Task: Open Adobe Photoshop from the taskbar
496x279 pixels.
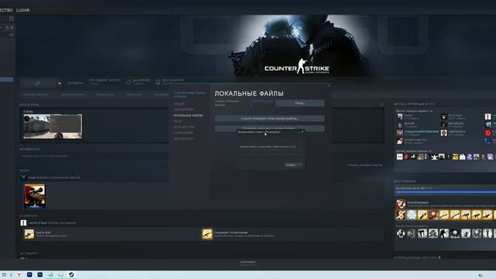Action: 40,274
